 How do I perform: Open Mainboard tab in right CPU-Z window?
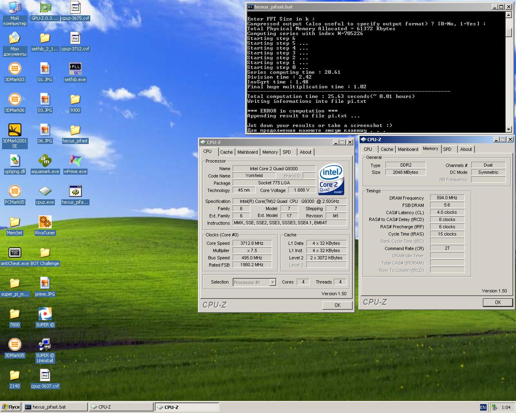[408, 149]
